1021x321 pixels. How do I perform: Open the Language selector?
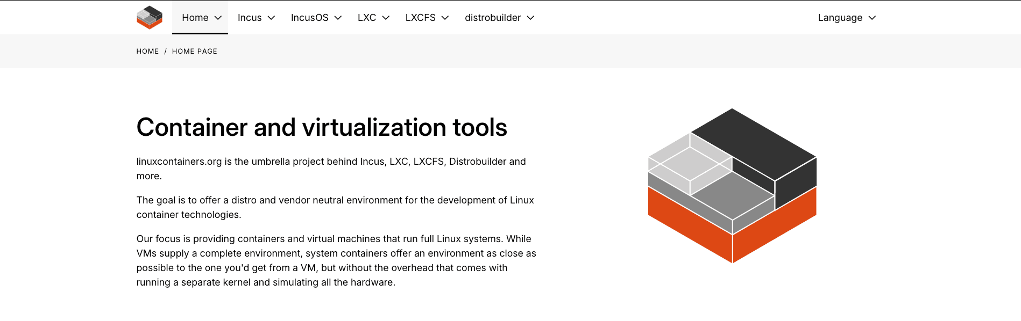click(847, 18)
